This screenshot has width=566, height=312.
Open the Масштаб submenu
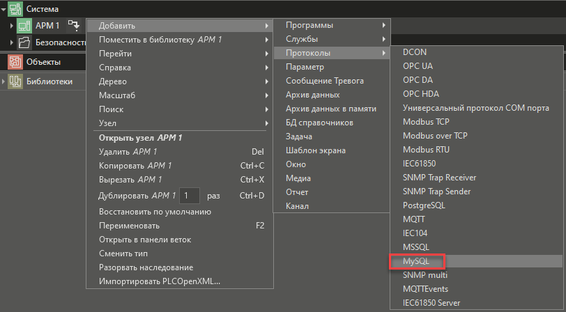pyautogui.click(x=180, y=95)
